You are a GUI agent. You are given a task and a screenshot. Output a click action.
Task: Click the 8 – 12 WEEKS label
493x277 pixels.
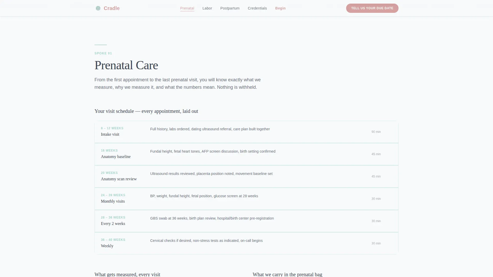click(112, 128)
